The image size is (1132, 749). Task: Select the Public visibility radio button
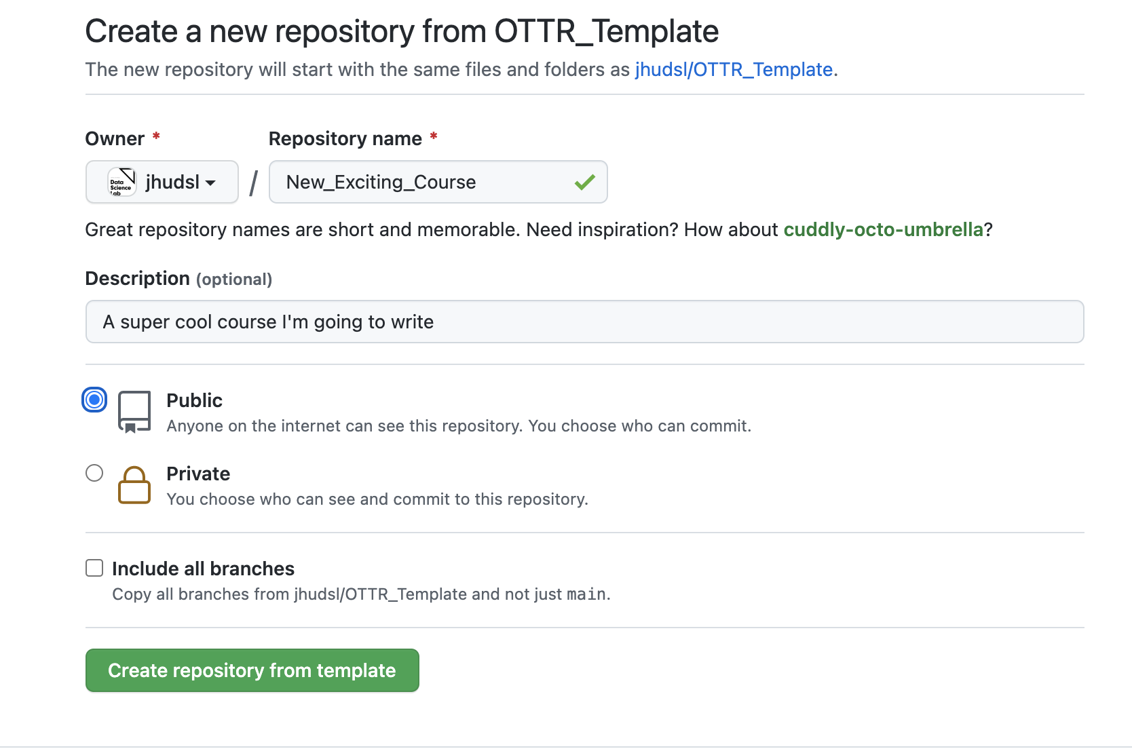94,400
